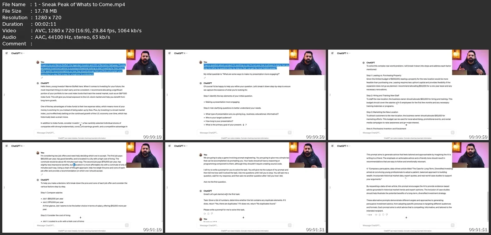Click the scroll-to-bottom arrow in the 00:00:30 frame
Image resolution: width=491 pixels, height=235 pixels.
coord(243,125)
